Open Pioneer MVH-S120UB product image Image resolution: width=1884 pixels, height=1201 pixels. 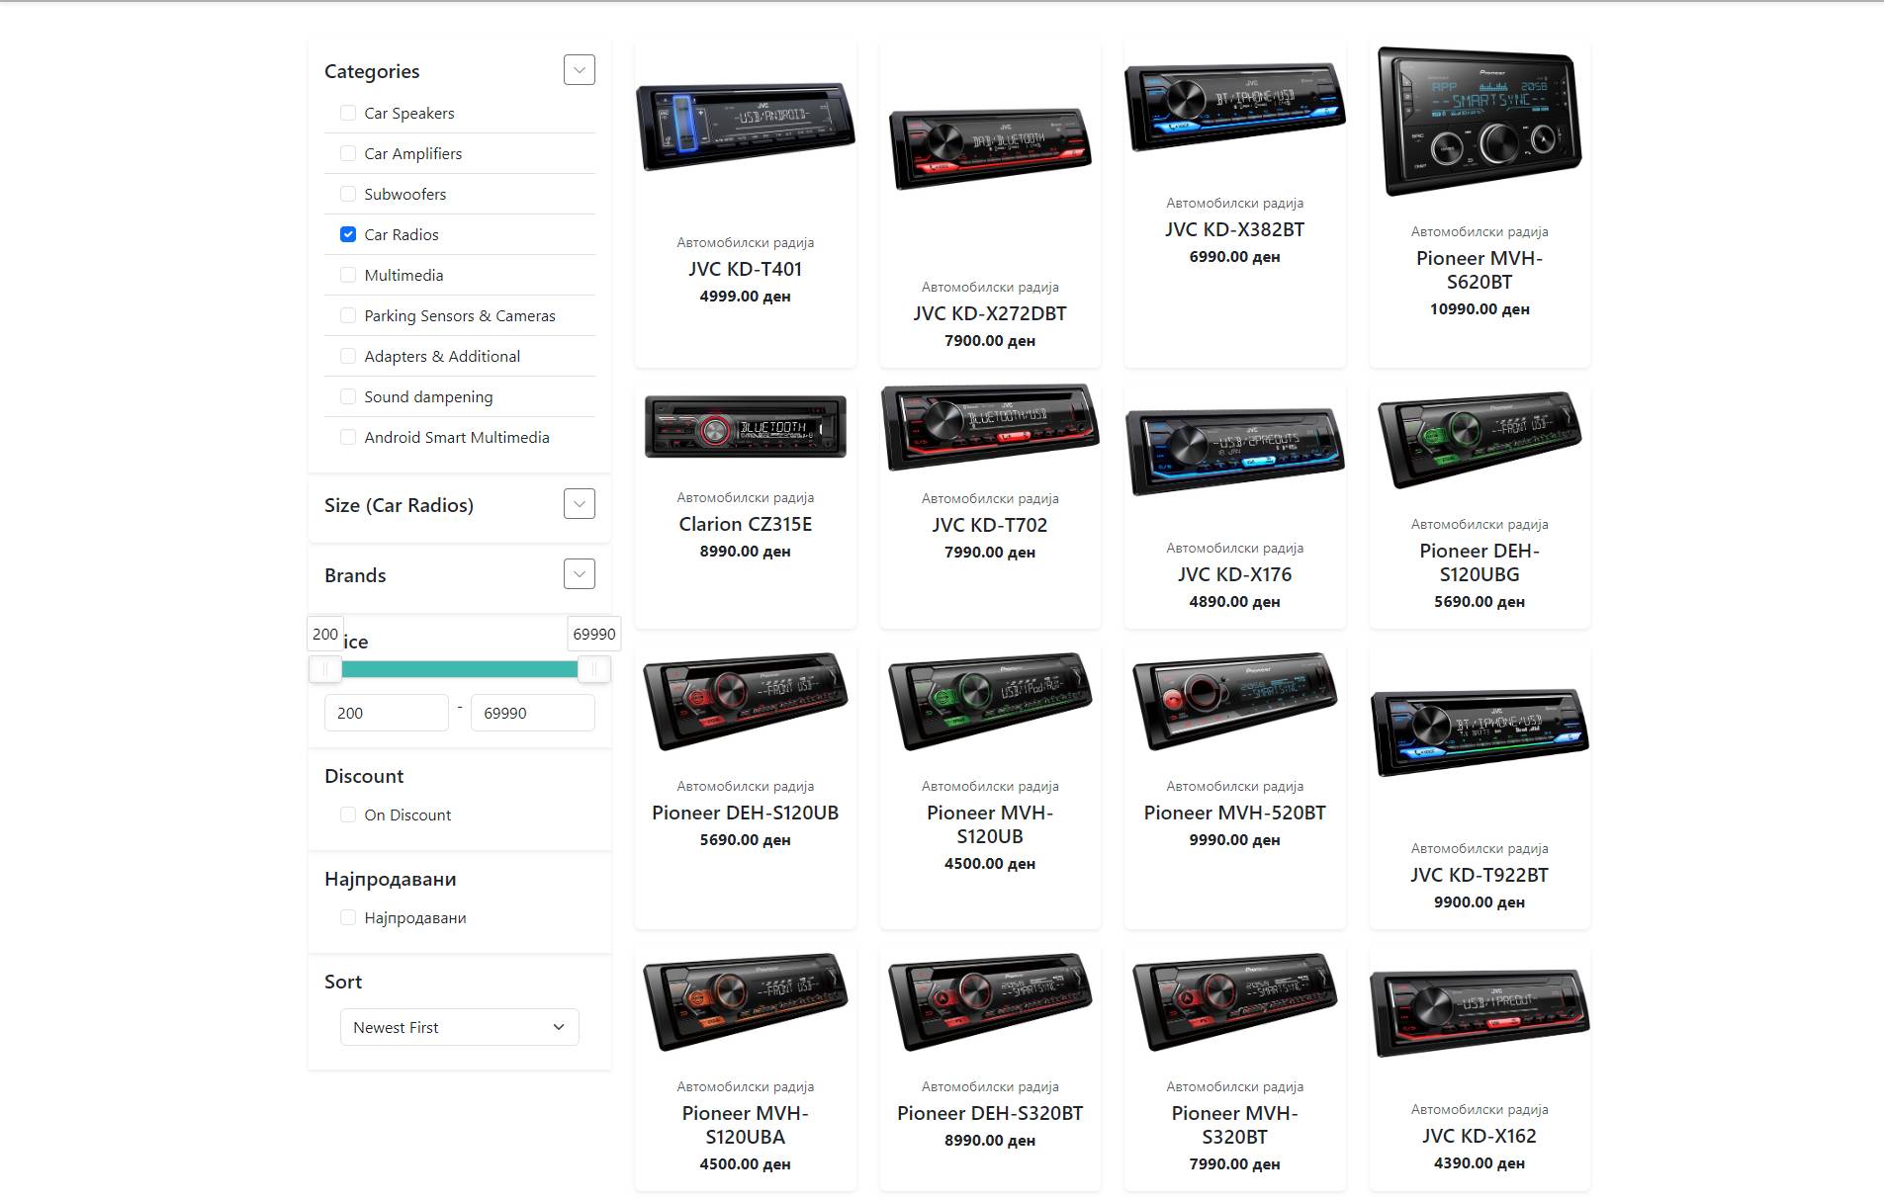click(x=990, y=701)
